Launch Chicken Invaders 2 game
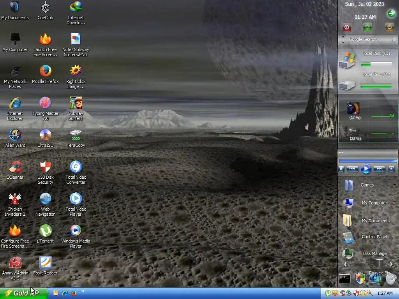The height and width of the screenshot is (299, 399). tap(15, 205)
